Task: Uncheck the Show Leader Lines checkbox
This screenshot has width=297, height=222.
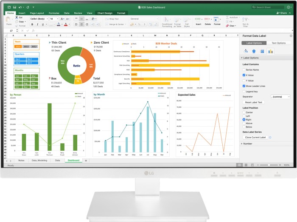Action: pyautogui.click(x=244, y=86)
